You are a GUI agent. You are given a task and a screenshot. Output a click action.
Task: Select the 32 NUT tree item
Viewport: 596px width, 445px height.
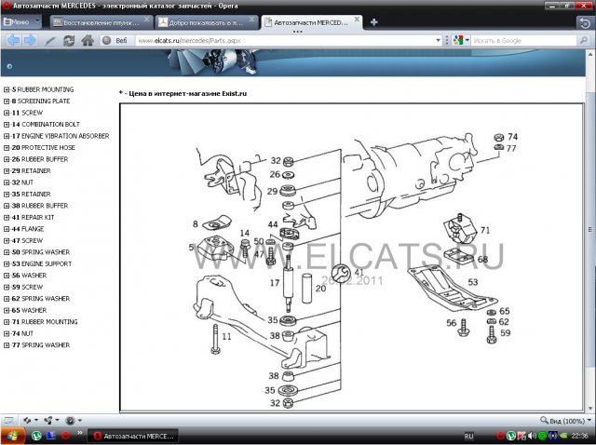click(x=22, y=182)
